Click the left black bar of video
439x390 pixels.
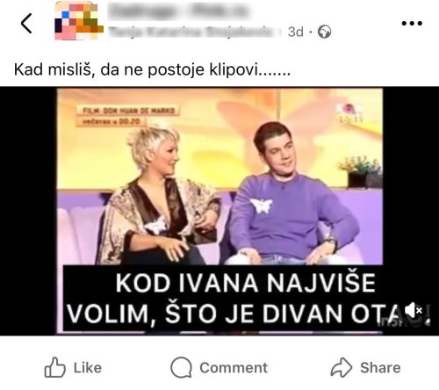[28, 211]
